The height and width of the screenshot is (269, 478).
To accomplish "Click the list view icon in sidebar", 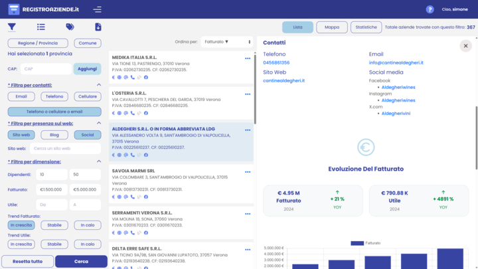I will pyautogui.click(x=41, y=27).
